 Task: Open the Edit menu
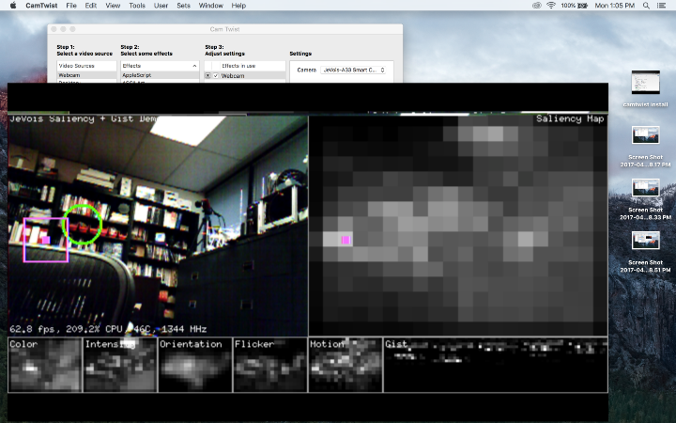90,6
